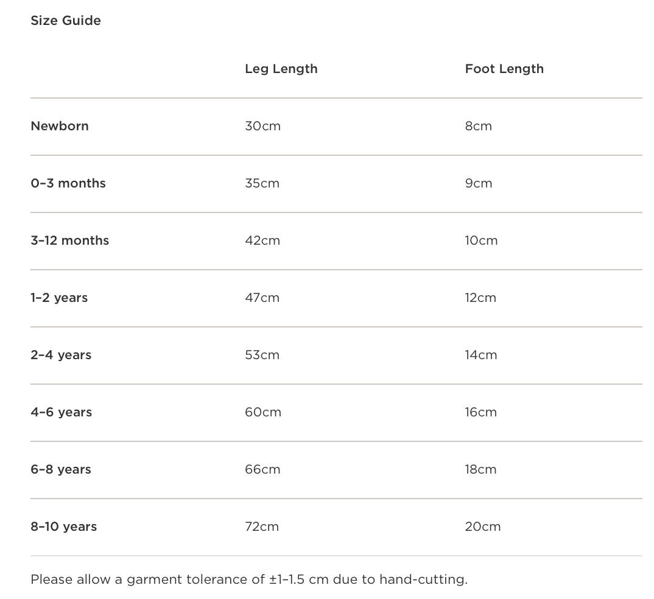The image size is (654, 599).
Task: Select the 42cm leg length cell
Action: coord(262,240)
